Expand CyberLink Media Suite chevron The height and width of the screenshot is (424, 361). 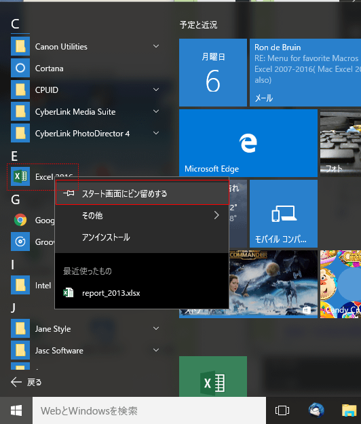(x=156, y=111)
